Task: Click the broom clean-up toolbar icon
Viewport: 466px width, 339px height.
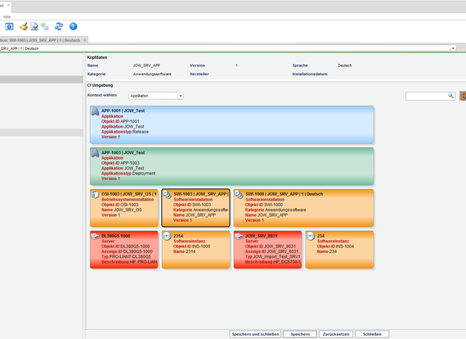Action: 24,26
